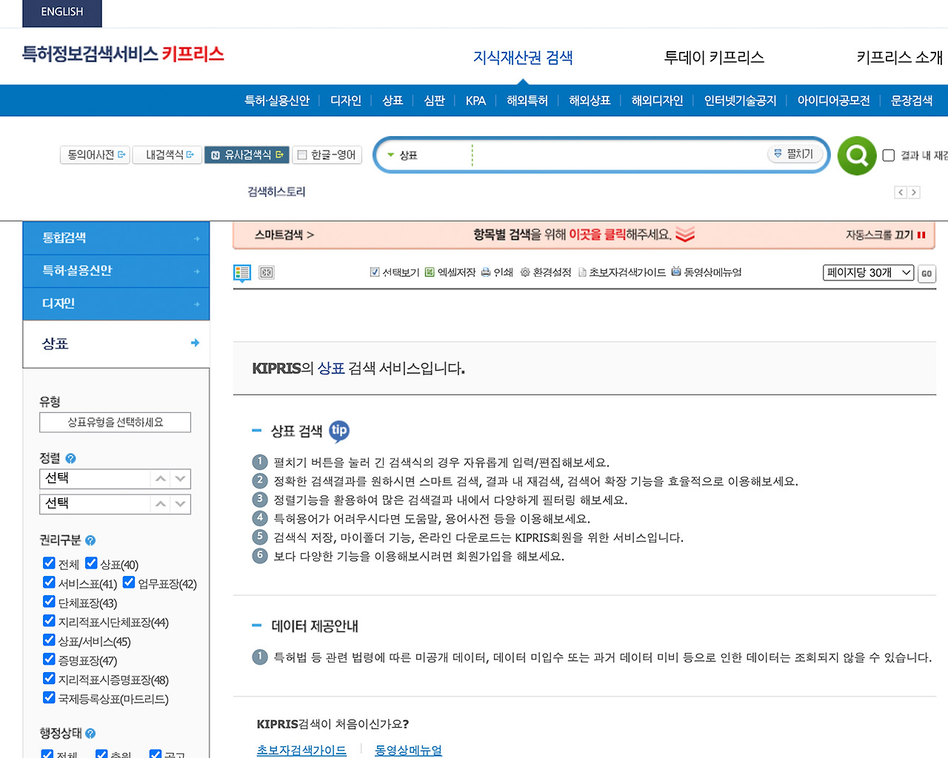
Task: Click the 유사검색식 button
Action: (x=247, y=155)
